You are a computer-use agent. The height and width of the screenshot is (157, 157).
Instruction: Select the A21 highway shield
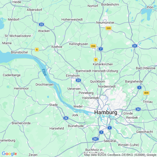click(x=135, y=46)
